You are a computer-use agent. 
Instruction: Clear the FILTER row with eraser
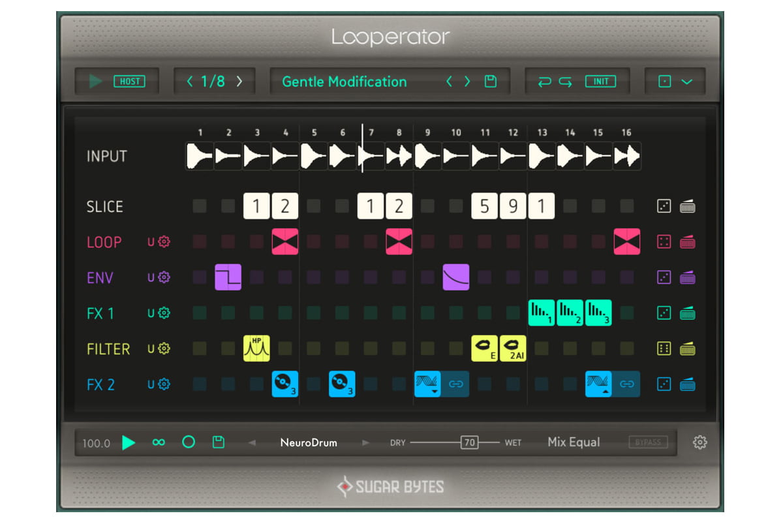point(687,349)
